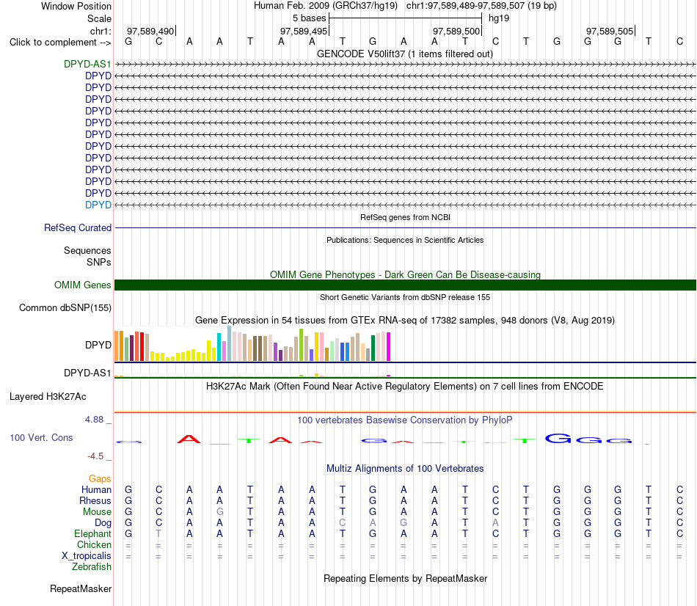Click the "Scale" track label
The height and width of the screenshot is (606, 697).
click(x=99, y=18)
